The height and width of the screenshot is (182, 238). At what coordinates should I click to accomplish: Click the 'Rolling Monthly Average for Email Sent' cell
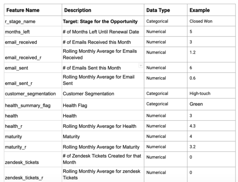pyautogui.click(x=103, y=80)
